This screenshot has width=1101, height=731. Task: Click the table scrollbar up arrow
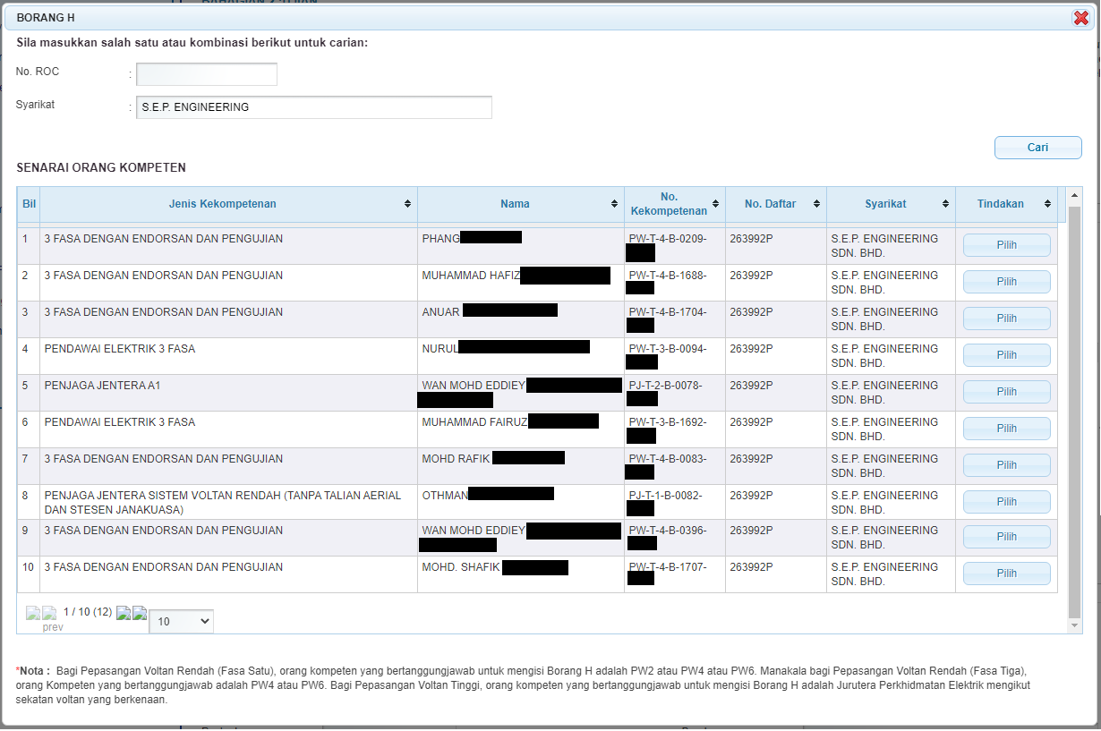coord(1074,196)
